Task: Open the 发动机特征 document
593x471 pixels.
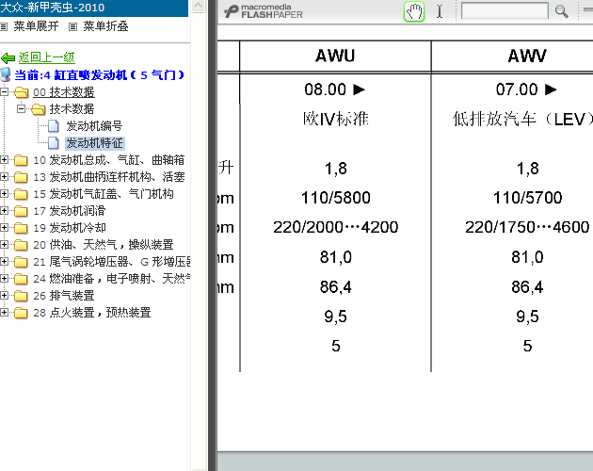Action: pyautogui.click(x=94, y=143)
